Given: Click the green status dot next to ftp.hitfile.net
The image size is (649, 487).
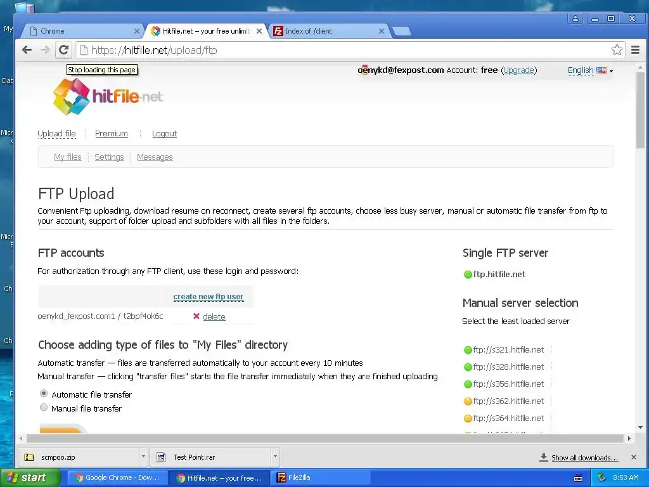Looking at the screenshot, I should (x=468, y=275).
